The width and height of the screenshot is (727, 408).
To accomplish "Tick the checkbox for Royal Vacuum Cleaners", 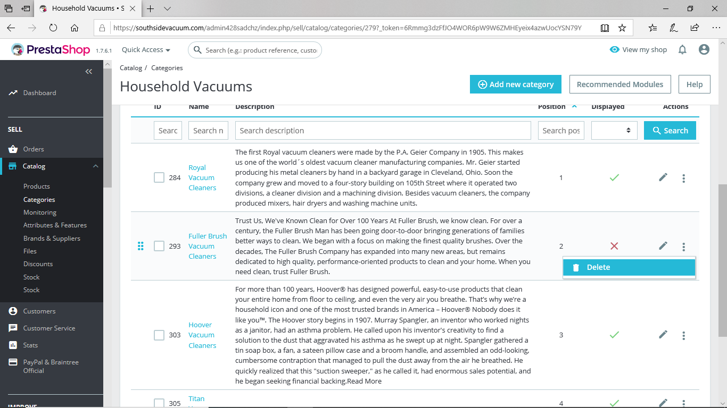I will [x=159, y=177].
